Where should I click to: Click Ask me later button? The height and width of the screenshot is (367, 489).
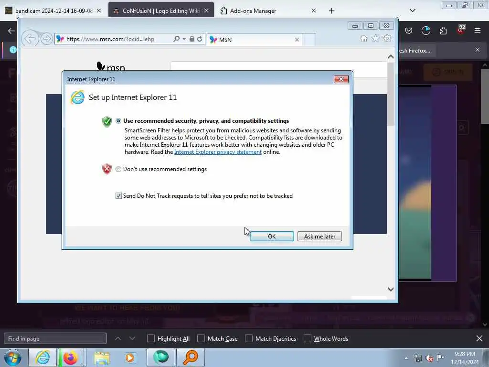pyautogui.click(x=319, y=236)
